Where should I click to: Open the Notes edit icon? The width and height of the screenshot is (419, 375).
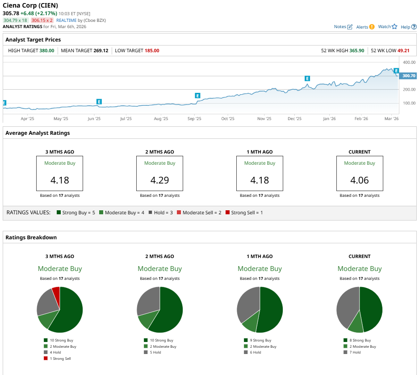350,27
